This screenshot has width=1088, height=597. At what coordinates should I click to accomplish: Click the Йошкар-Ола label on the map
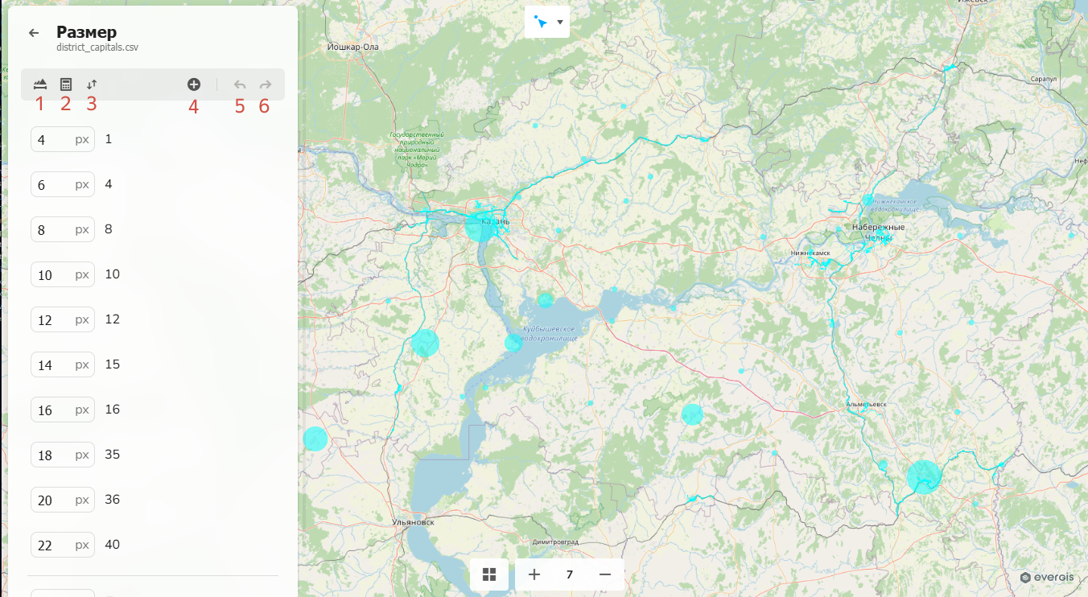coord(353,47)
